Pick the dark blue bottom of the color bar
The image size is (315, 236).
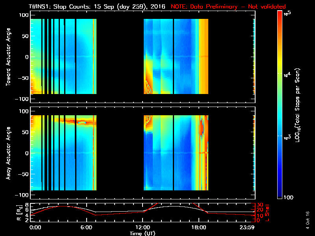tap(280, 195)
